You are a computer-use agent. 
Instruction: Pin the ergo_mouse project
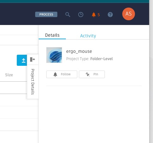[x=92, y=74]
